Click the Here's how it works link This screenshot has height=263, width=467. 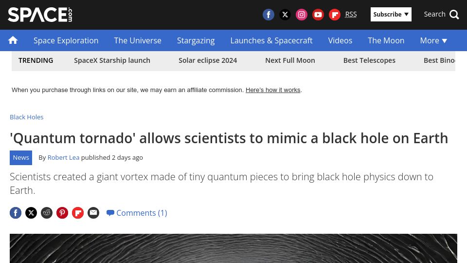click(273, 90)
